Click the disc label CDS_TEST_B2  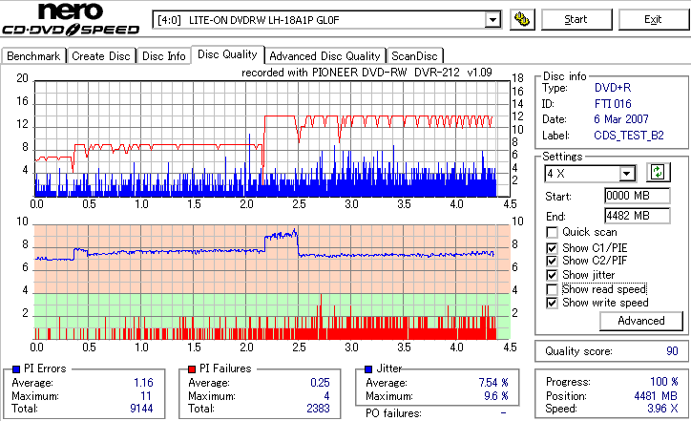pyautogui.click(x=629, y=136)
